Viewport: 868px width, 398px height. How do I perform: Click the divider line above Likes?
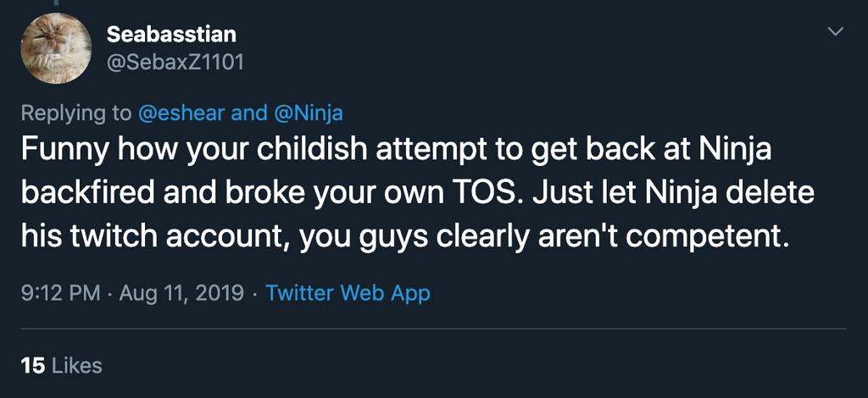click(433, 329)
